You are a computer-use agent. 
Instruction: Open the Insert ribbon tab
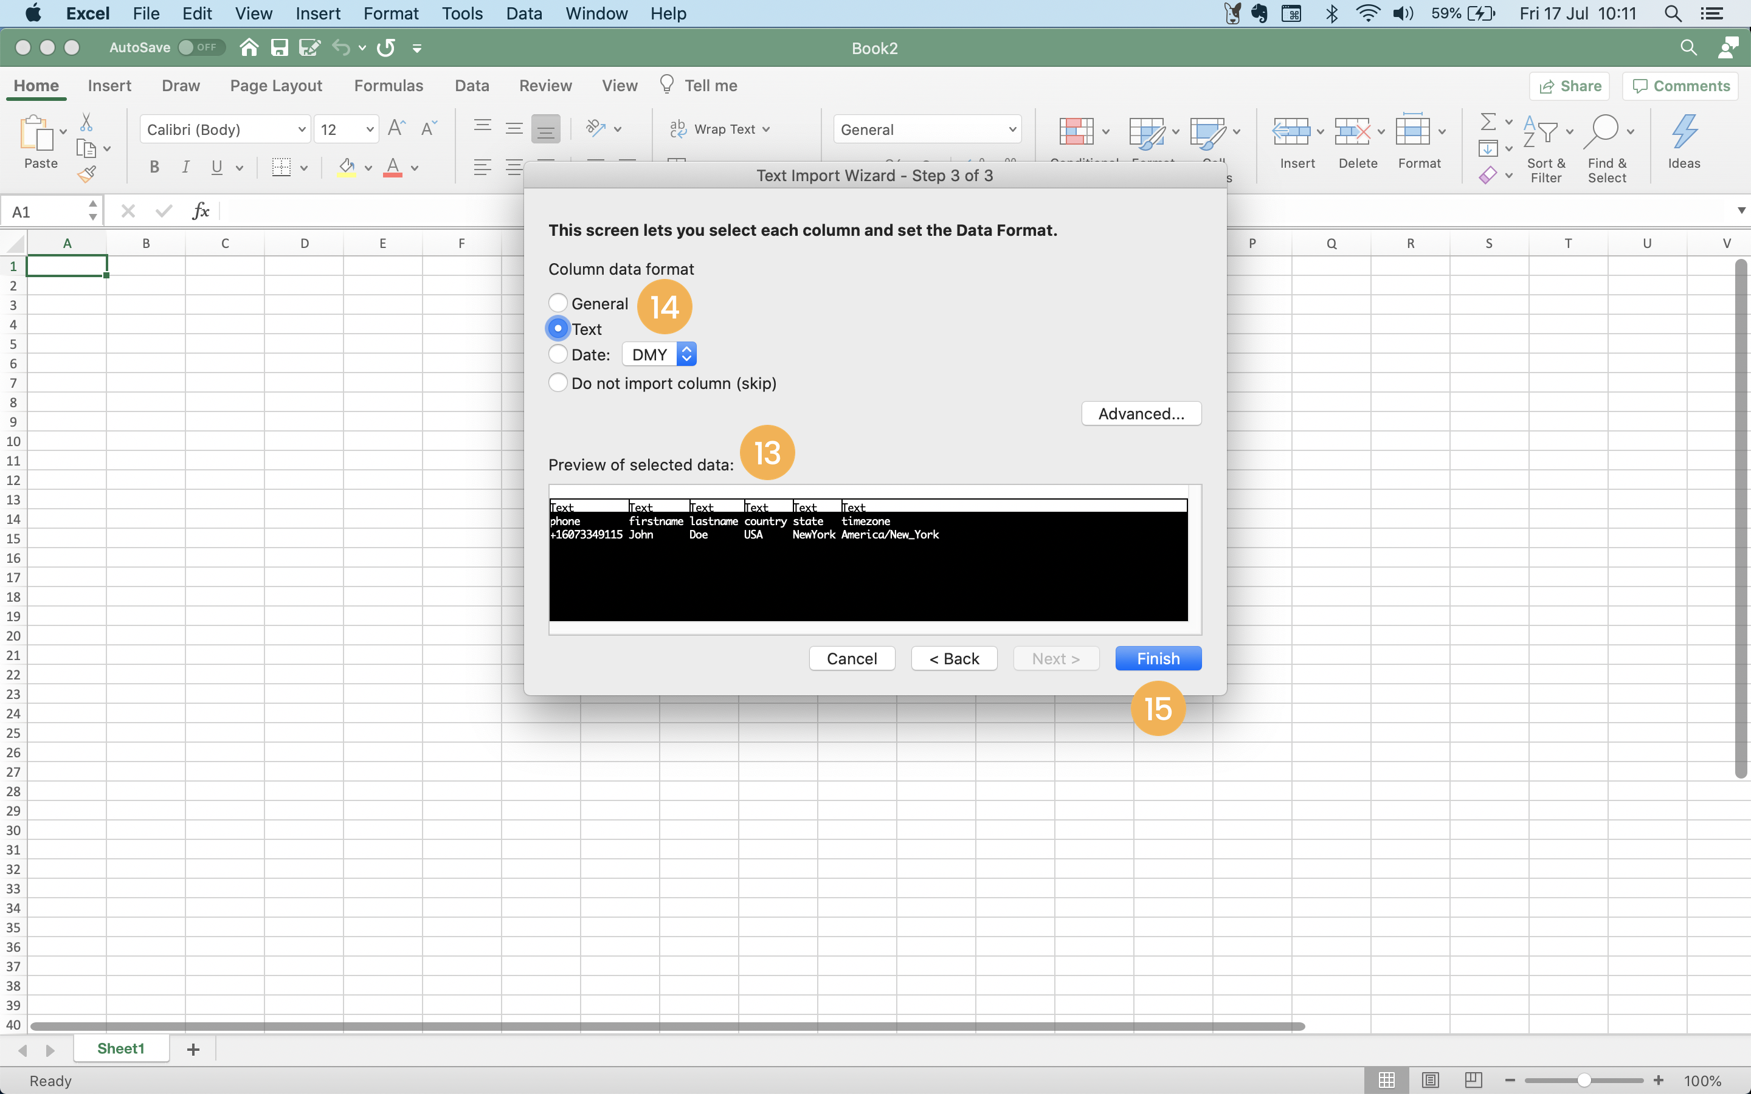coord(109,85)
